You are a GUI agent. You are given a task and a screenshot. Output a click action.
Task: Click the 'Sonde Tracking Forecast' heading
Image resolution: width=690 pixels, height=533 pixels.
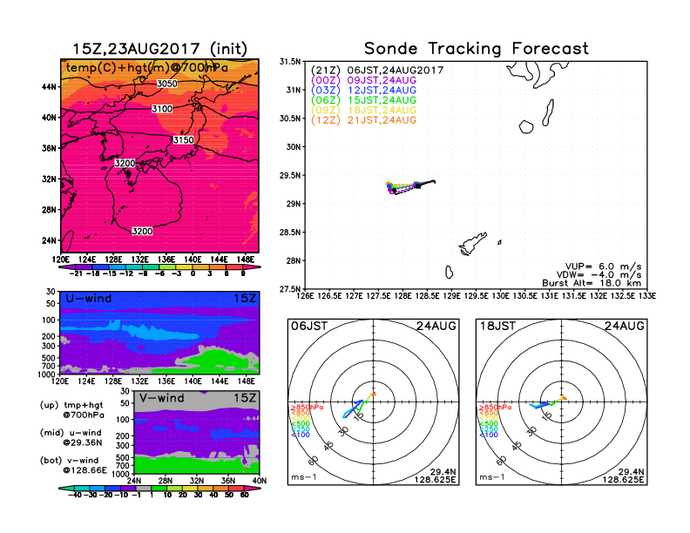click(477, 49)
